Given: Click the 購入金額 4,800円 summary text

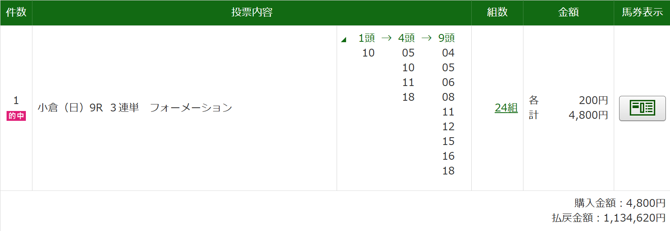Looking at the screenshot, I should 620,203.
